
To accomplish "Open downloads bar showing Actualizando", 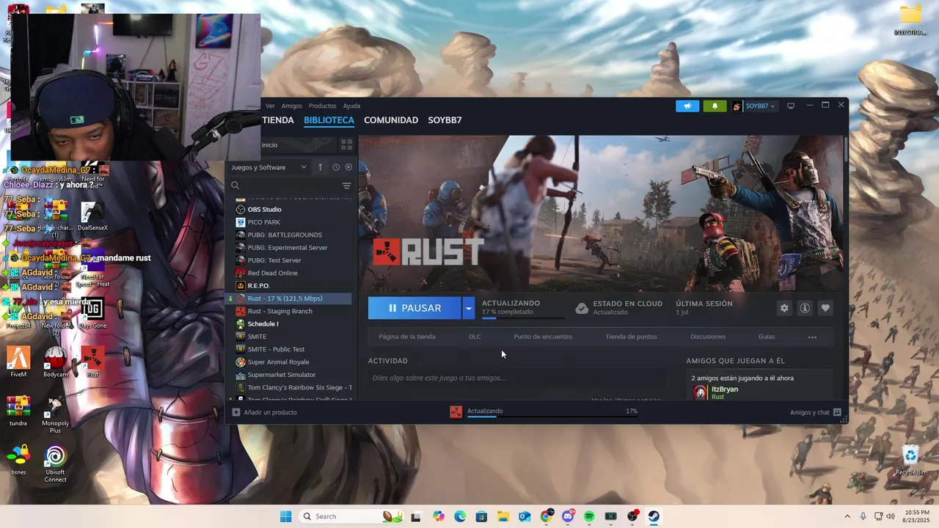I will point(543,411).
